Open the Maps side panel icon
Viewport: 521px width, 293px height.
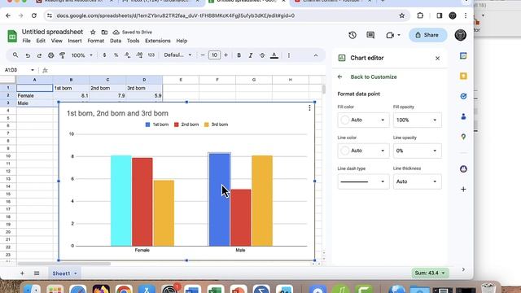(x=463, y=137)
